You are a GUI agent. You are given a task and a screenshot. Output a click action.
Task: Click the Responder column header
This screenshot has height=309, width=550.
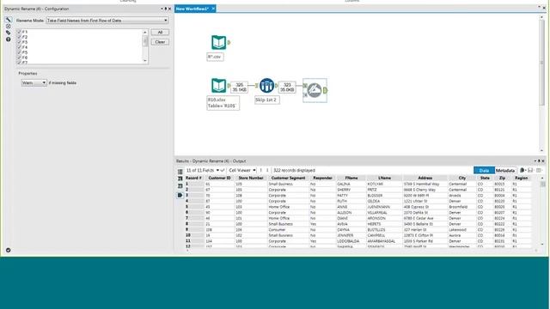[x=323, y=178]
